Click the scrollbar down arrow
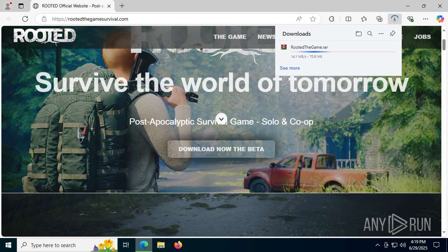 [x=444, y=232]
